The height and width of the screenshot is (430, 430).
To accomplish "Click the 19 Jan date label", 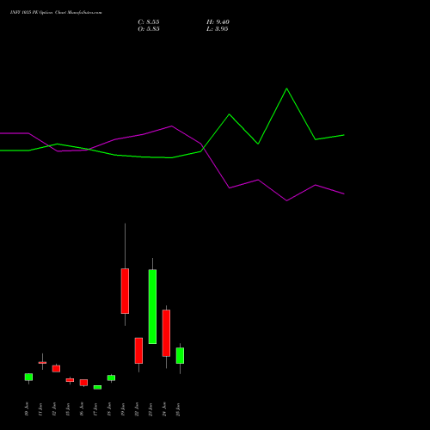I will click(123, 409).
